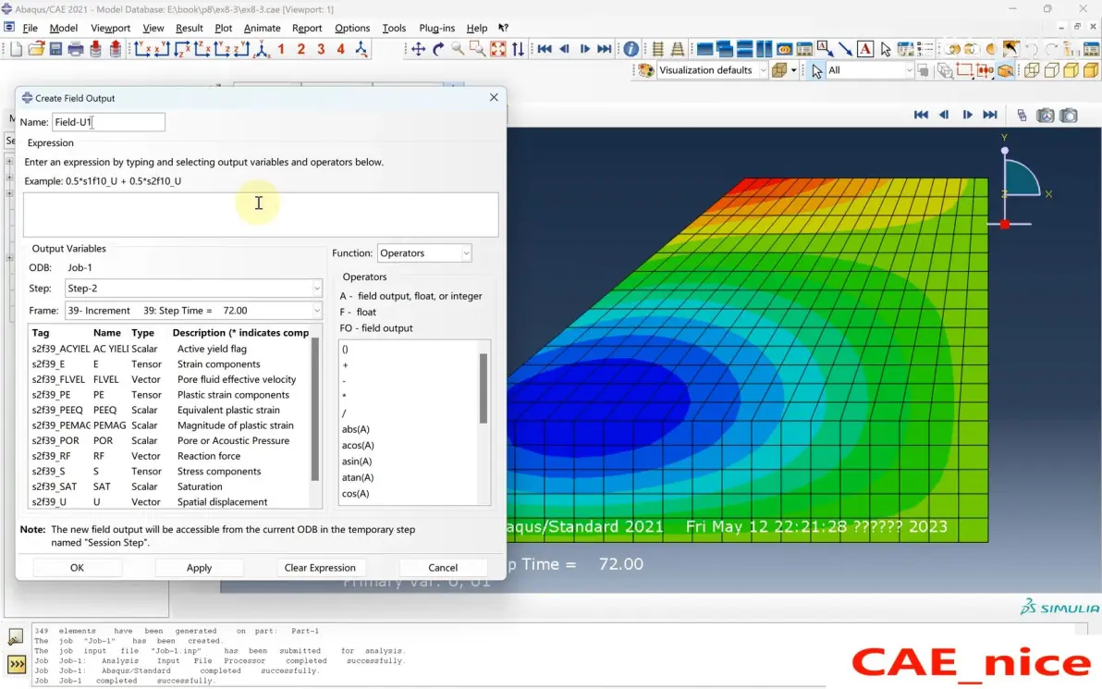Viewport: 1102px width, 689px height.
Task: Click the Cycle Views up-down arrows icon
Action: point(518,49)
